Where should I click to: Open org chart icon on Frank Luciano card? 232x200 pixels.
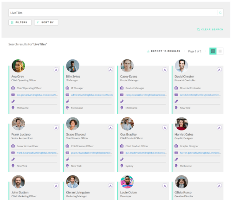pos(56,128)
